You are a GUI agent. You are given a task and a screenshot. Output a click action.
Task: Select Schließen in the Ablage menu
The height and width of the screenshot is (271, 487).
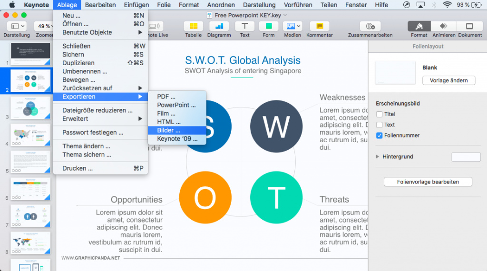coord(101,46)
